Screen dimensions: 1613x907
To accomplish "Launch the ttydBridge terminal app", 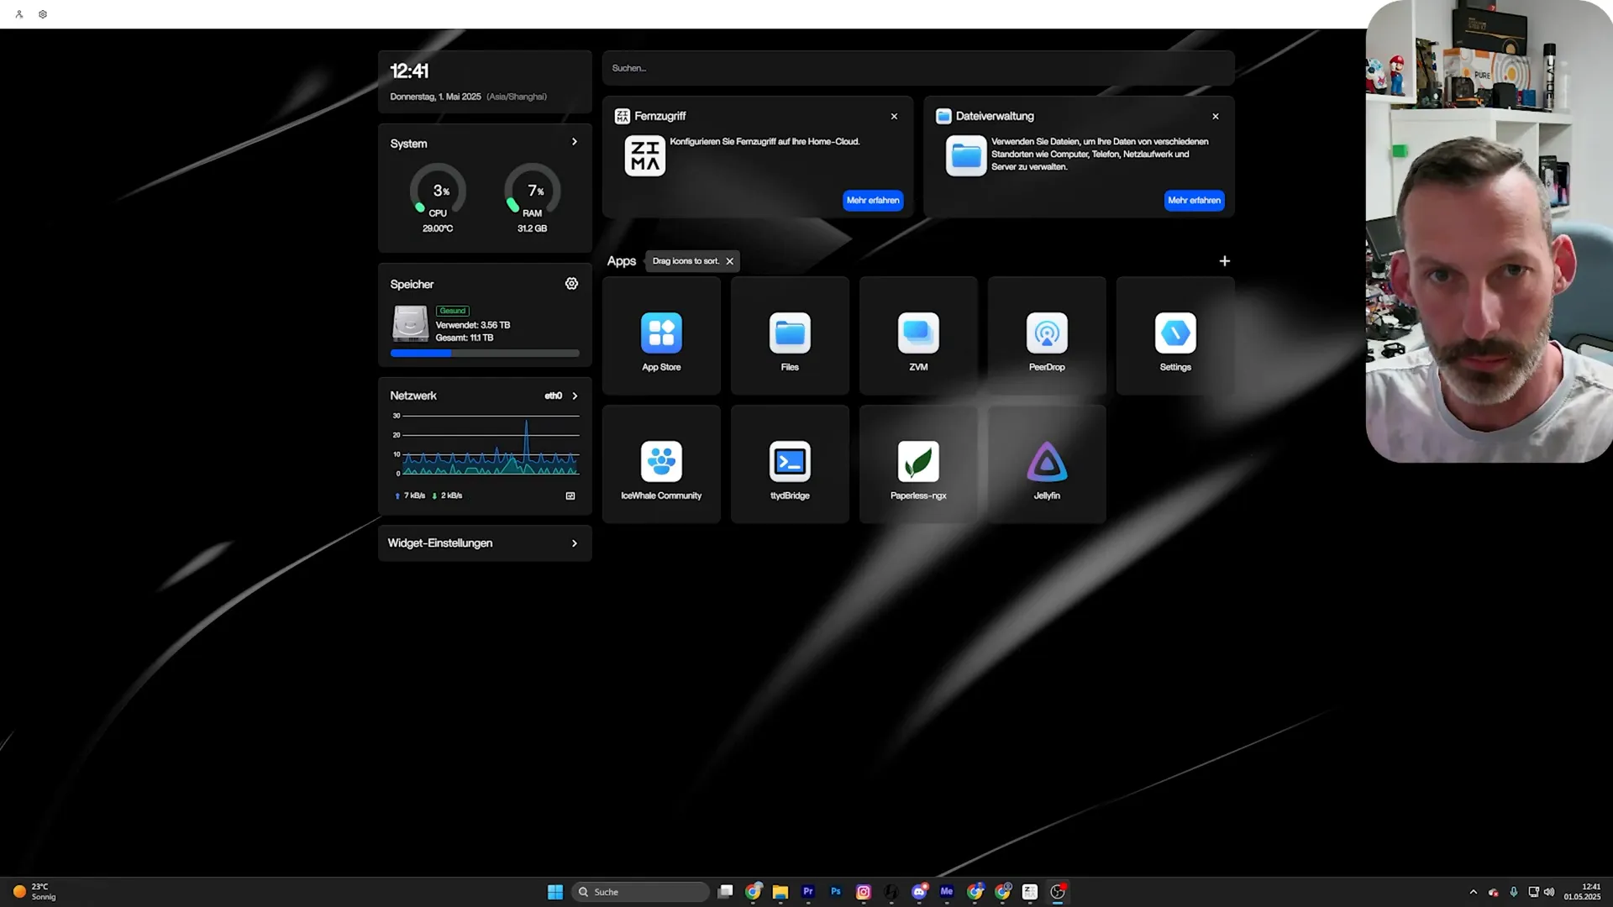I will coord(790,464).
